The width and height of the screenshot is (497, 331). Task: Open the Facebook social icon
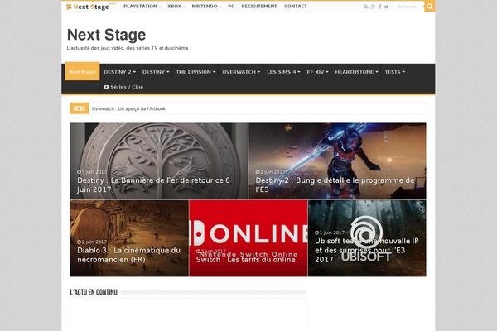[380, 7]
